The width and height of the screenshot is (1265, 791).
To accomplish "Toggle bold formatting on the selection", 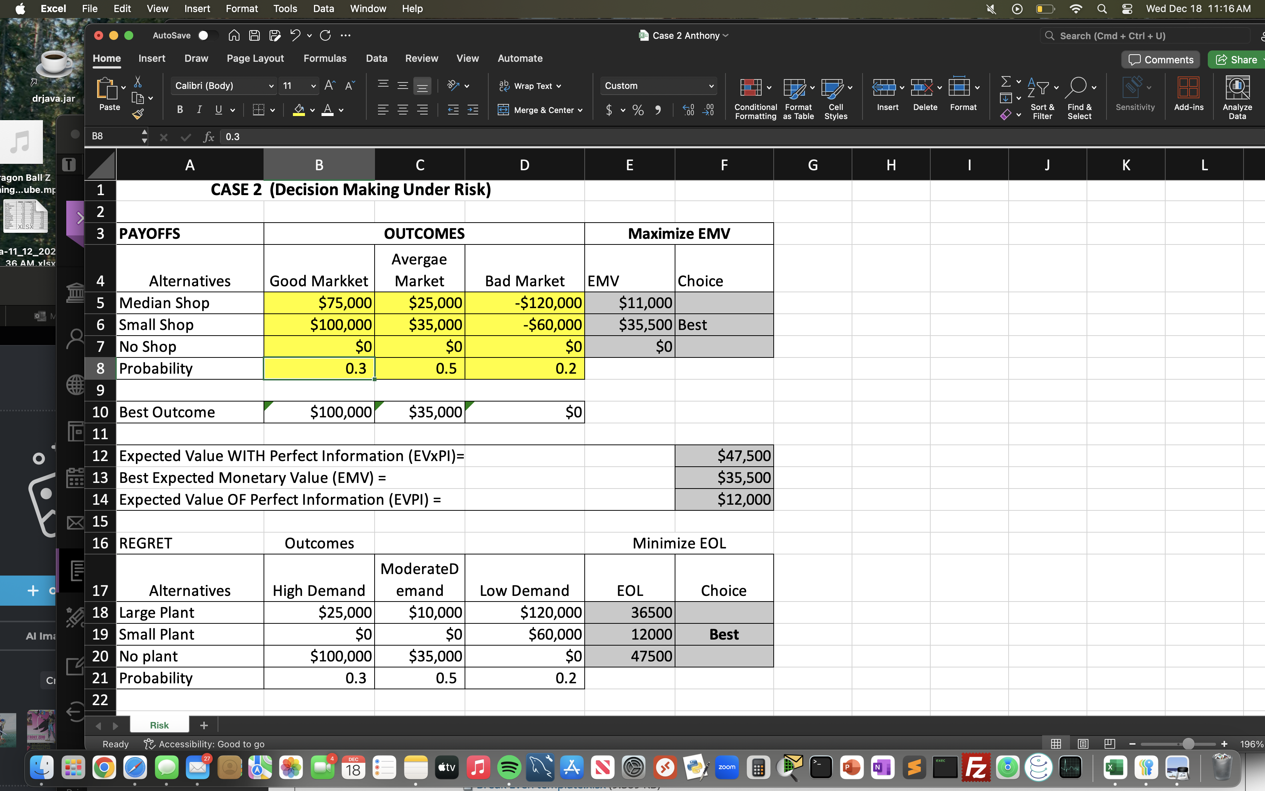I will point(180,110).
